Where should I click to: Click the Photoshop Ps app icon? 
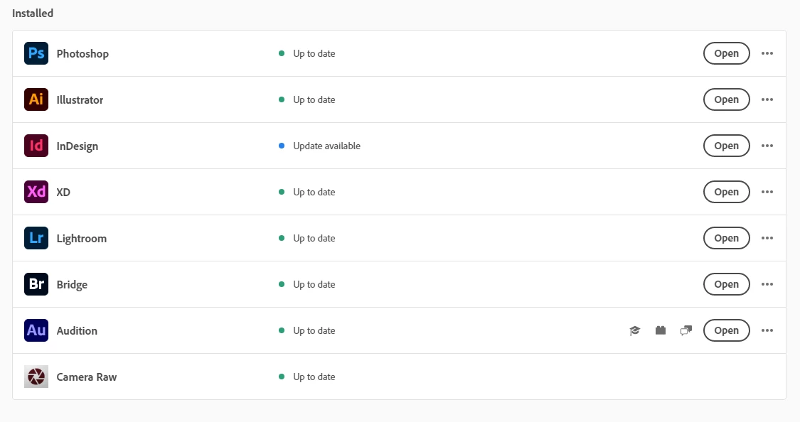click(x=36, y=53)
